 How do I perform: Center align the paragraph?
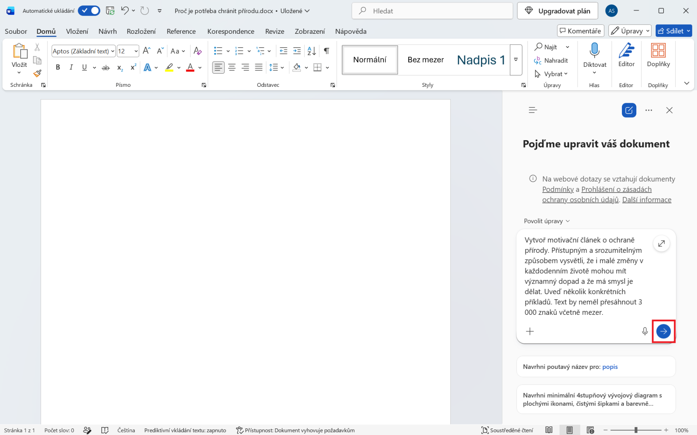(x=232, y=67)
